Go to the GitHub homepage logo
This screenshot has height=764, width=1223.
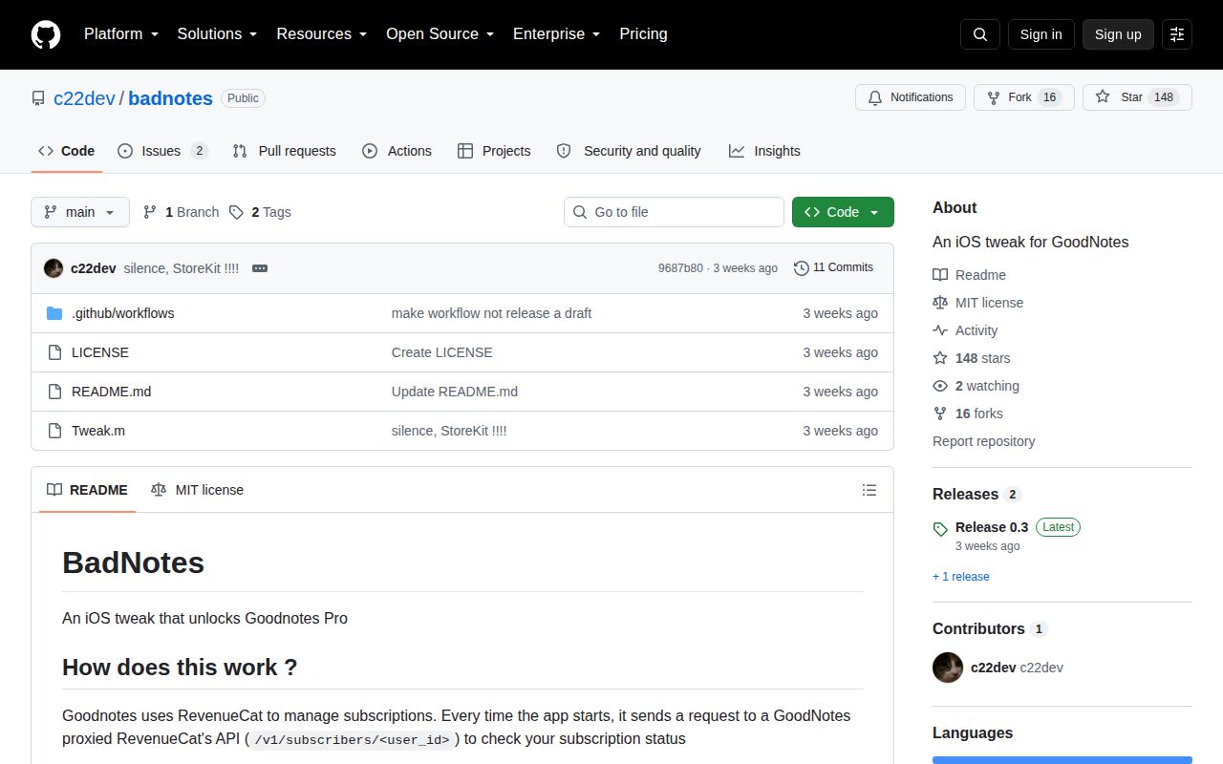click(46, 34)
